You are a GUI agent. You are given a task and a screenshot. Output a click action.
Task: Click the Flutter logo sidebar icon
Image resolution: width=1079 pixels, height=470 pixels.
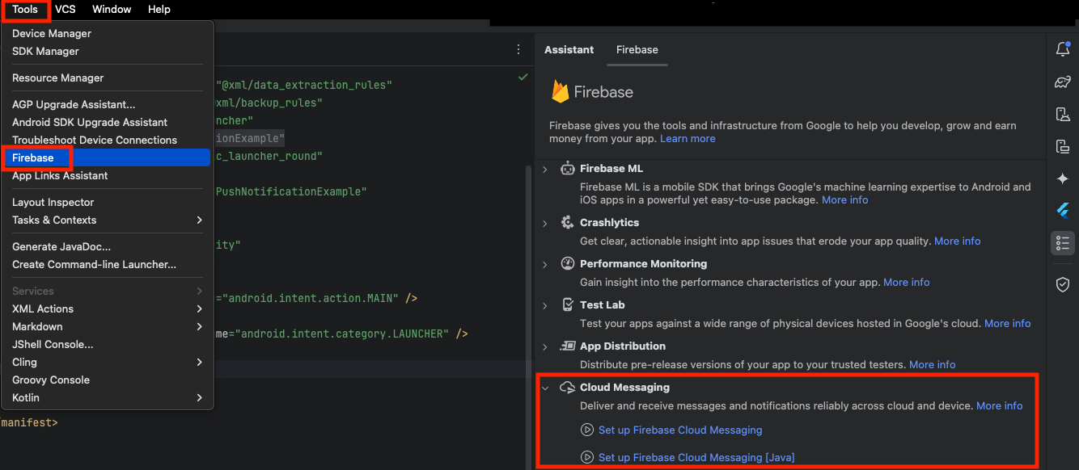tap(1063, 211)
